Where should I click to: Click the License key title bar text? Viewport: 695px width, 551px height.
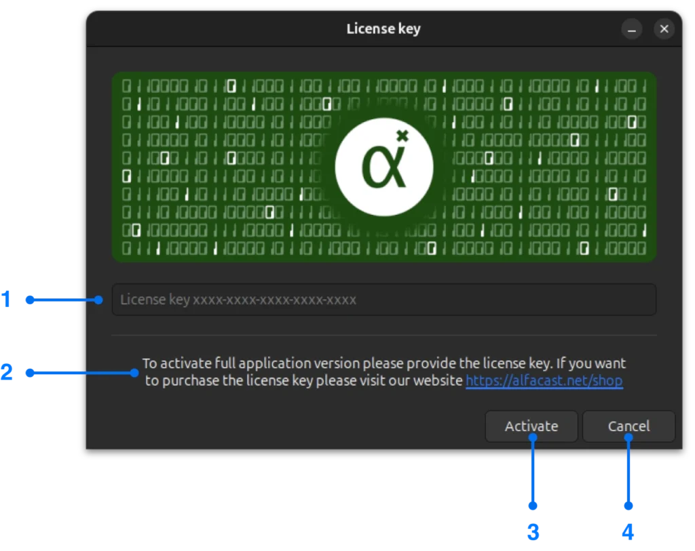[x=383, y=28]
